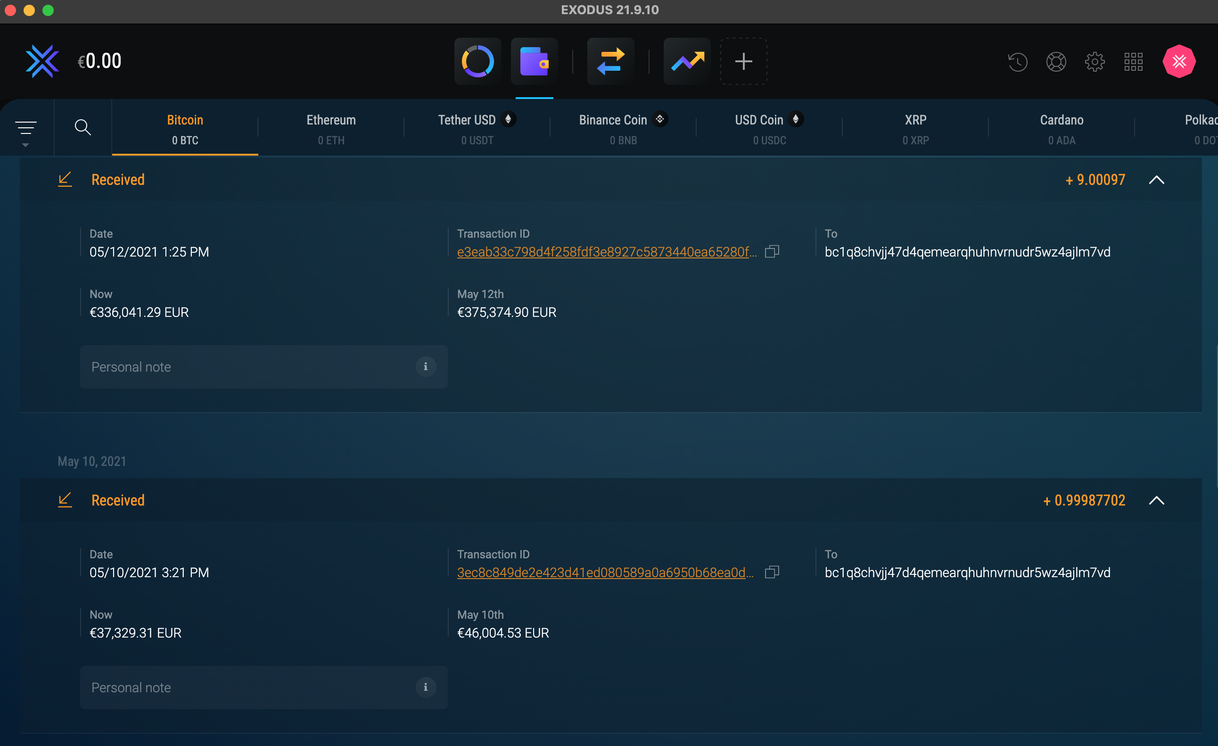Click the green macOS zoom button
Image resolution: width=1218 pixels, height=746 pixels.
[48, 10]
